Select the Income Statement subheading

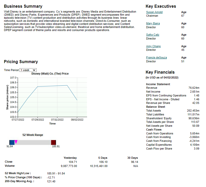(x=158, y=84)
